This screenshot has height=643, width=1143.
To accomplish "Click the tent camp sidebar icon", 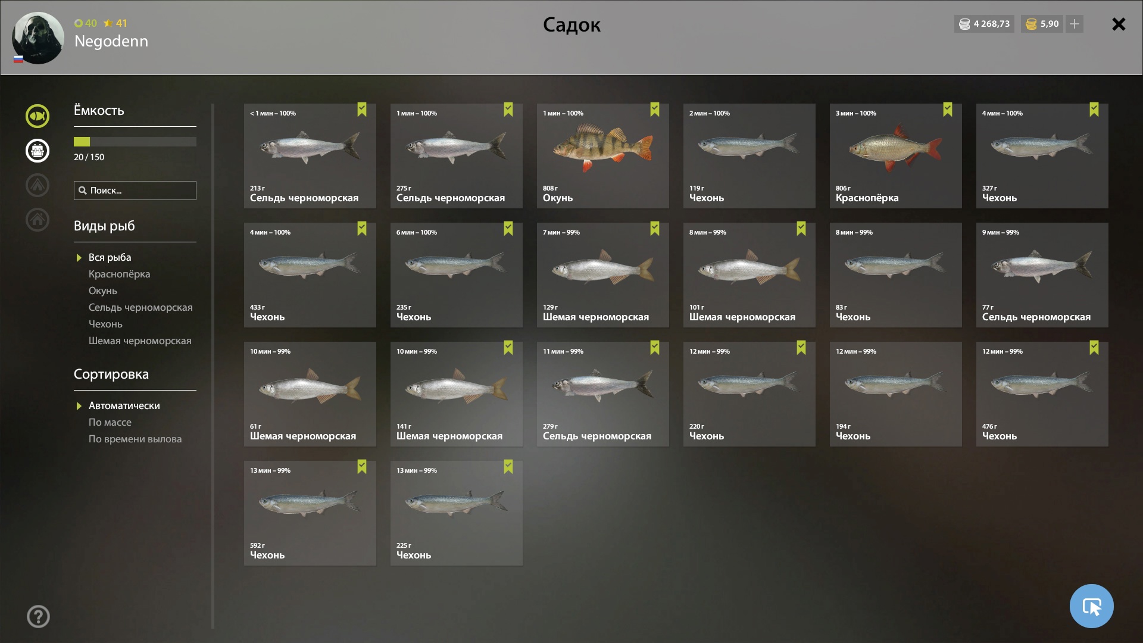I will point(38,185).
